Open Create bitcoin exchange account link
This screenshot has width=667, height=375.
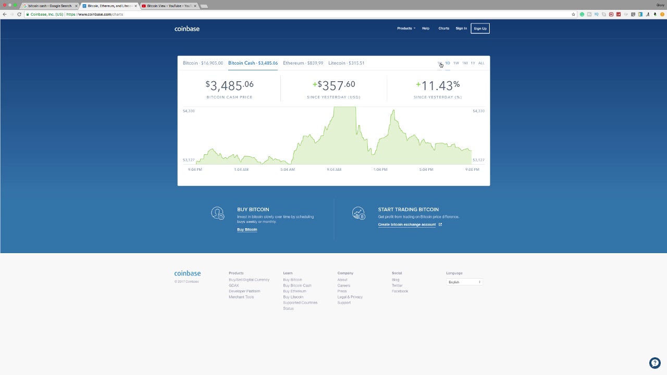(x=407, y=224)
